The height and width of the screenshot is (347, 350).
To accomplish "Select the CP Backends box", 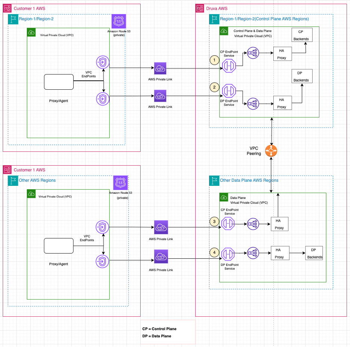I will (302, 35).
